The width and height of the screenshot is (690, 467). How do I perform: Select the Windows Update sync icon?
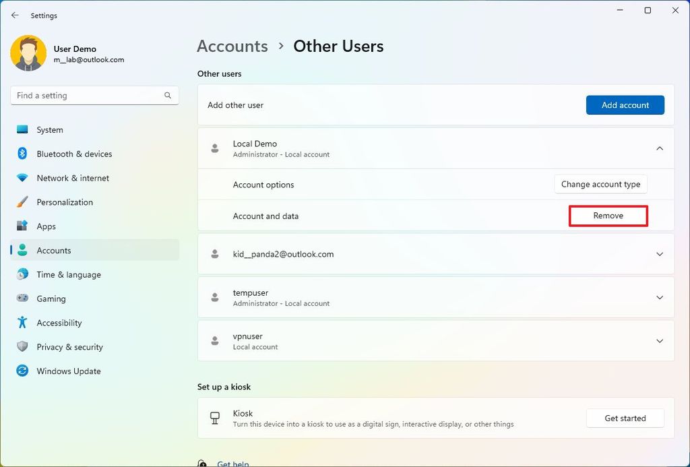tap(22, 371)
